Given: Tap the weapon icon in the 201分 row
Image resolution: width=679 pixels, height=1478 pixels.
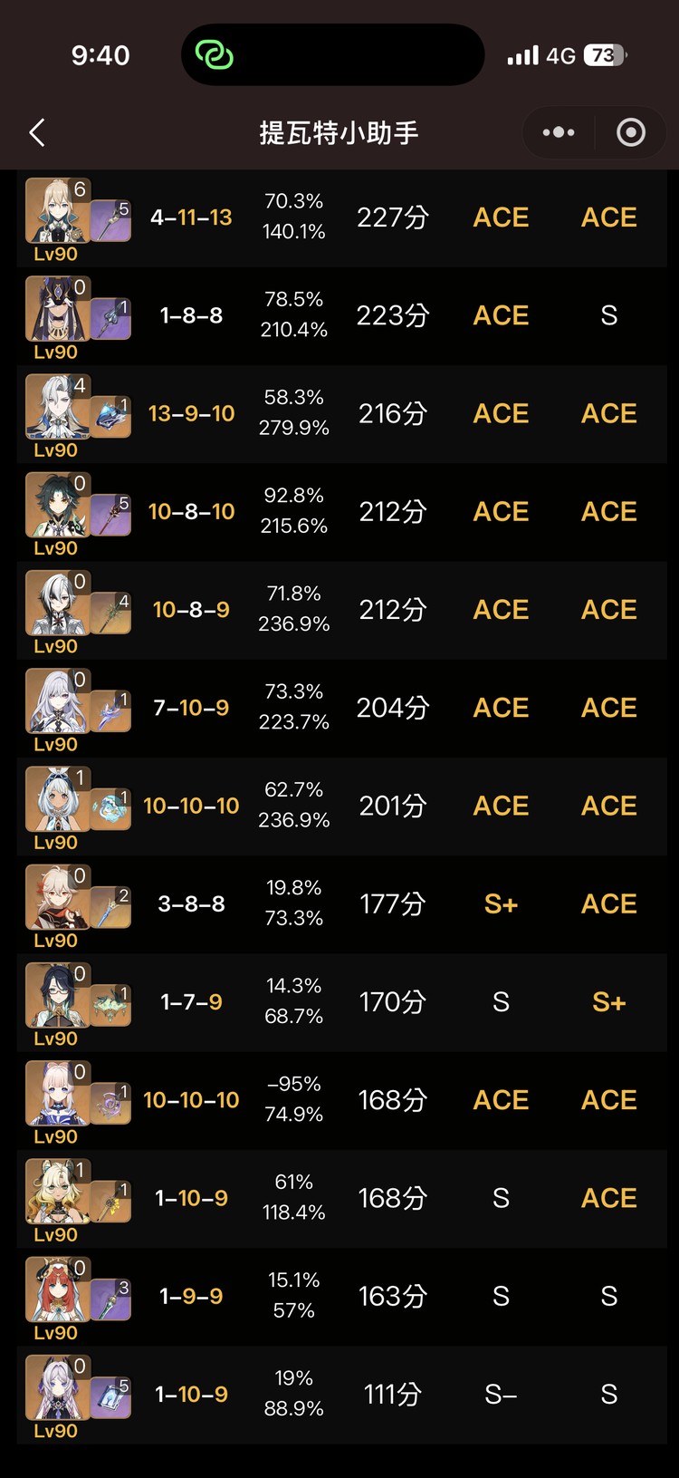Looking at the screenshot, I should click(110, 809).
